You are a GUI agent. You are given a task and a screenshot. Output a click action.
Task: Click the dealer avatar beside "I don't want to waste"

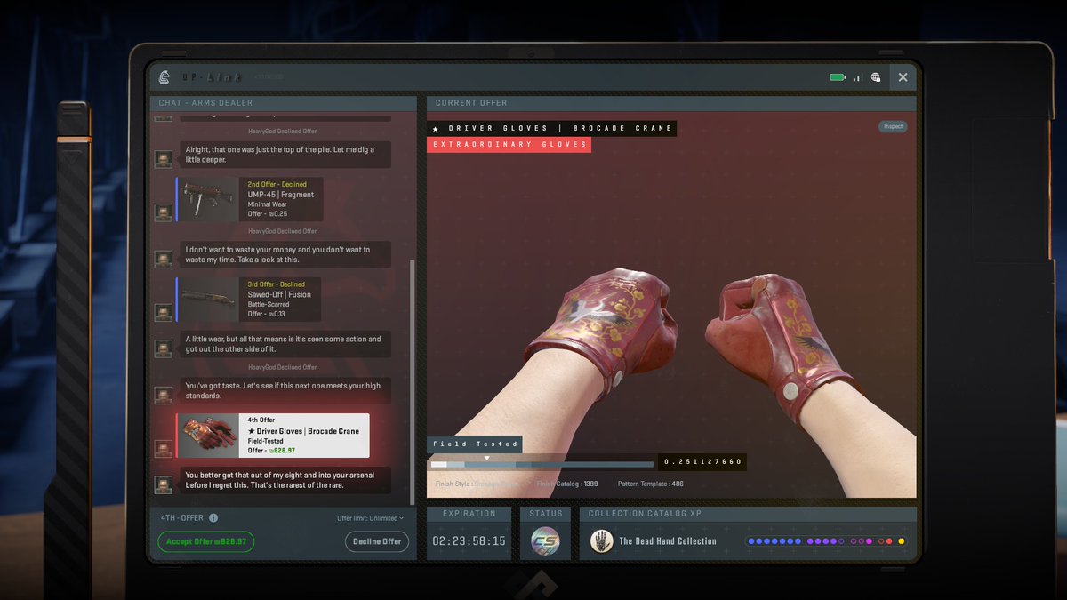164,259
